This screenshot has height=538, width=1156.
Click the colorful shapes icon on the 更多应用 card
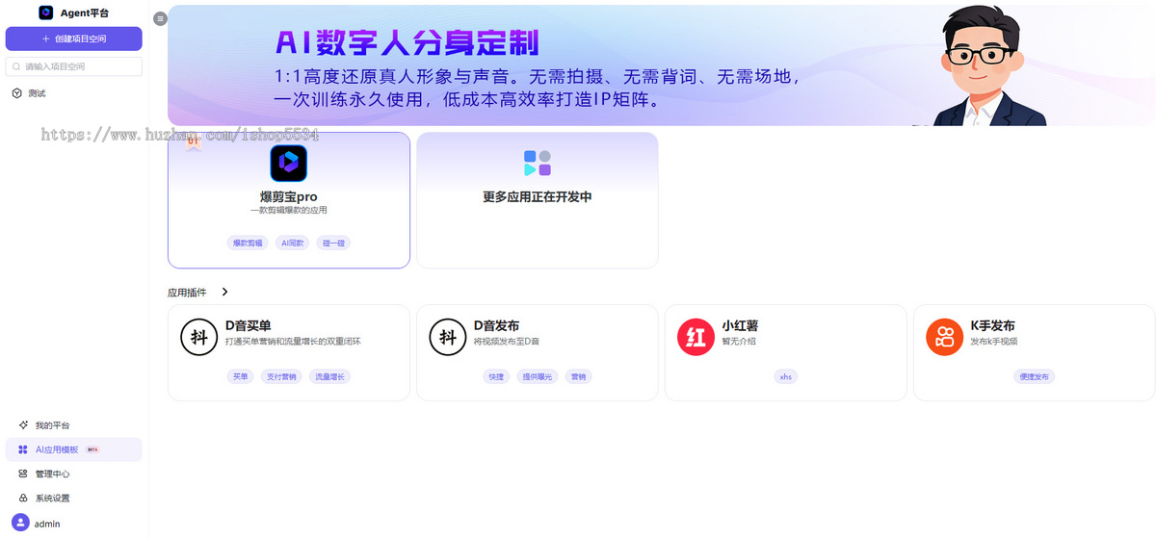pyautogui.click(x=538, y=164)
